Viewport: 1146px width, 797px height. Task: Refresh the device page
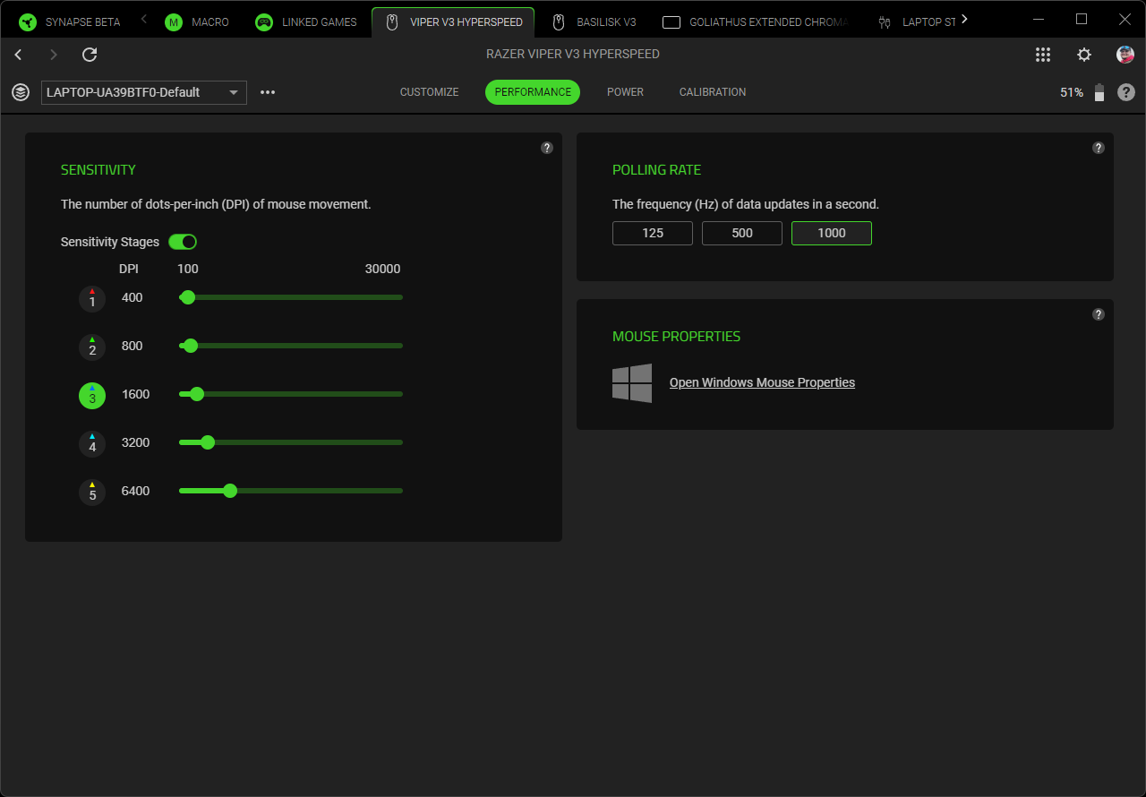(x=90, y=55)
